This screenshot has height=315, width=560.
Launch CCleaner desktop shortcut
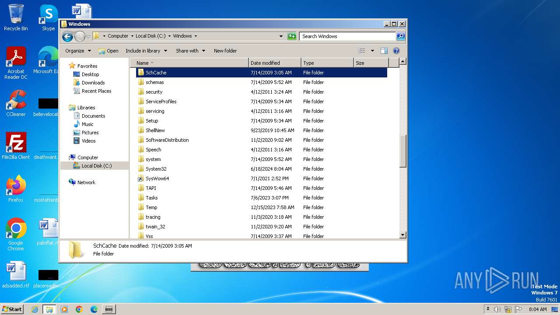point(16,103)
